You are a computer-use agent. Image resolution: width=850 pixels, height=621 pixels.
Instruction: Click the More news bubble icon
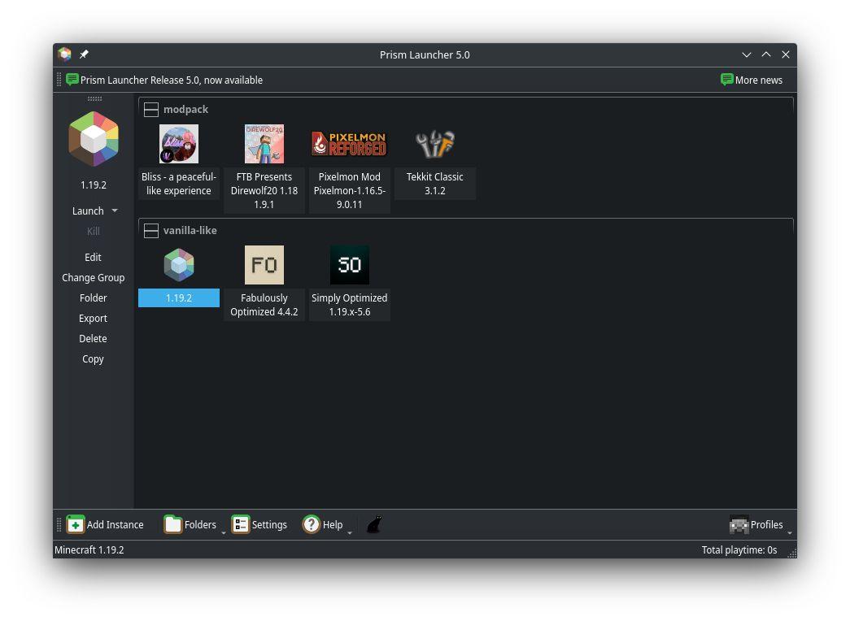(727, 80)
